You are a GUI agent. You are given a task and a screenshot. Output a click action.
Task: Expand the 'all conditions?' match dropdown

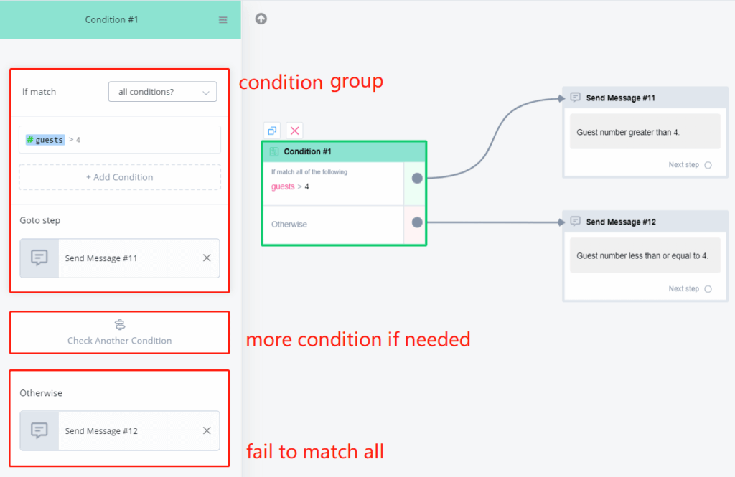pos(162,92)
